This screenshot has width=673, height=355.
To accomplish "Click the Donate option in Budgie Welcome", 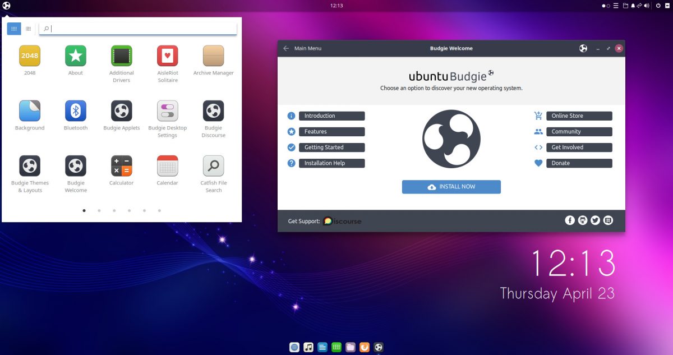I will [579, 163].
